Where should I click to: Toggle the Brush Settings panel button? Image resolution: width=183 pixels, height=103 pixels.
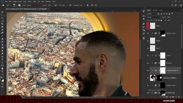(x=19, y=5)
